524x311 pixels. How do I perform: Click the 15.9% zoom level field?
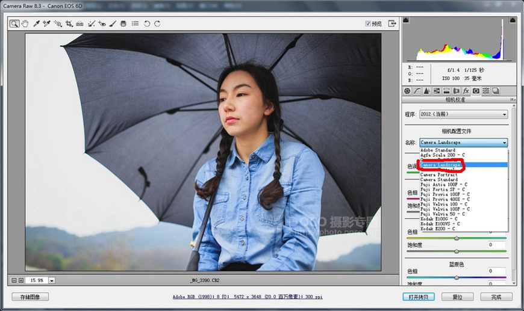(x=37, y=281)
